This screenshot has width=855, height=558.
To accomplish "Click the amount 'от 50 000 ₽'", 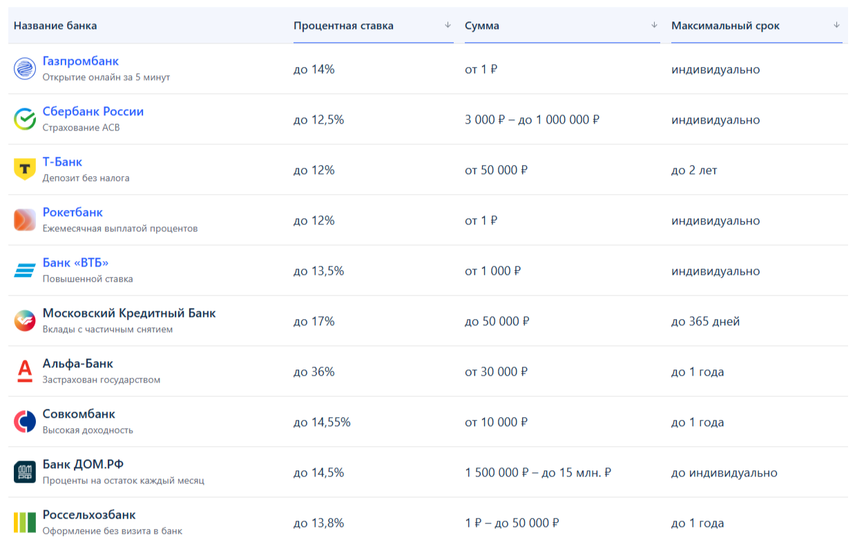I will (x=497, y=170).
